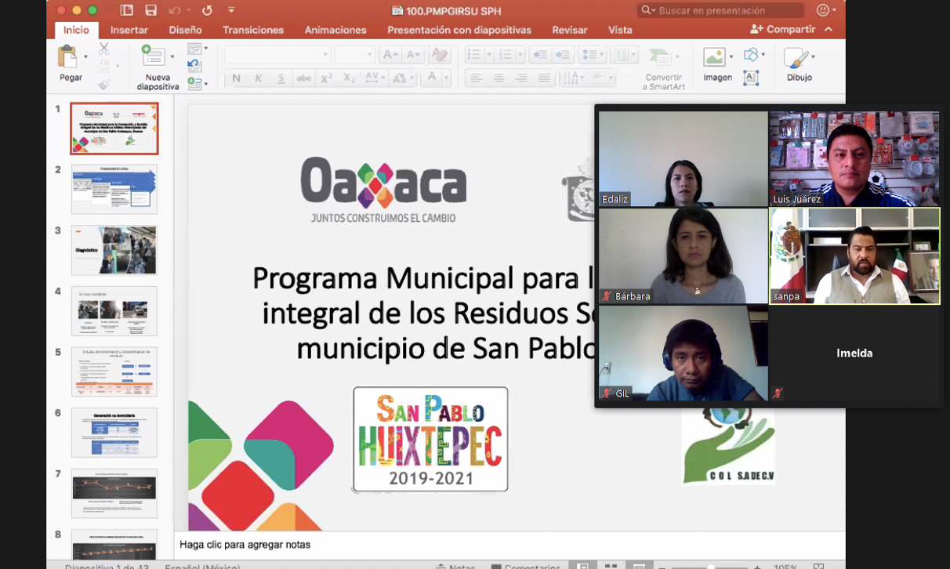Toggle italic K formatting
The image size is (950, 569).
[x=258, y=78]
